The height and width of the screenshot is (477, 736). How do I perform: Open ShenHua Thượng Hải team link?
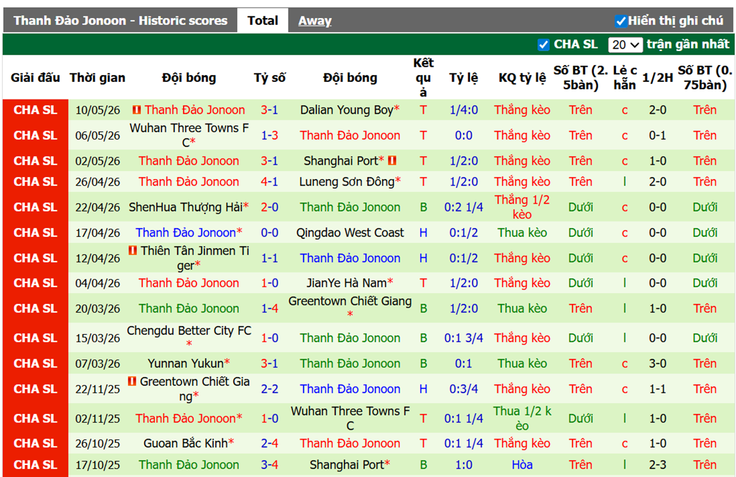pyautogui.click(x=186, y=207)
